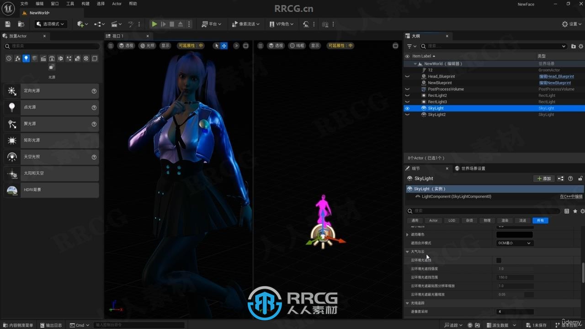Toggle visibility of Head_Blueprint

407,76
